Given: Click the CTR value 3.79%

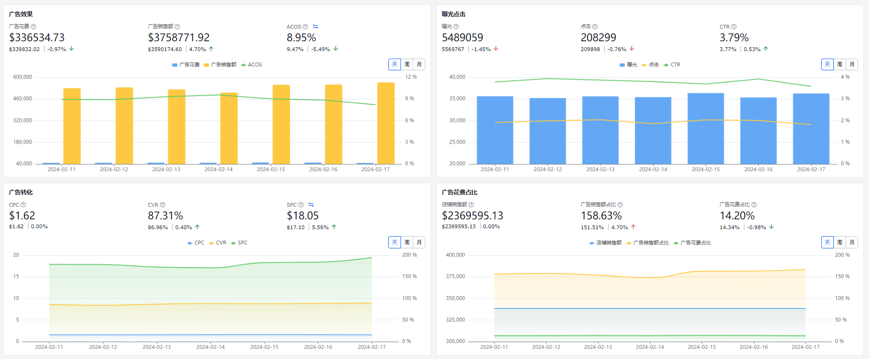Looking at the screenshot, I should coord(734,37).
